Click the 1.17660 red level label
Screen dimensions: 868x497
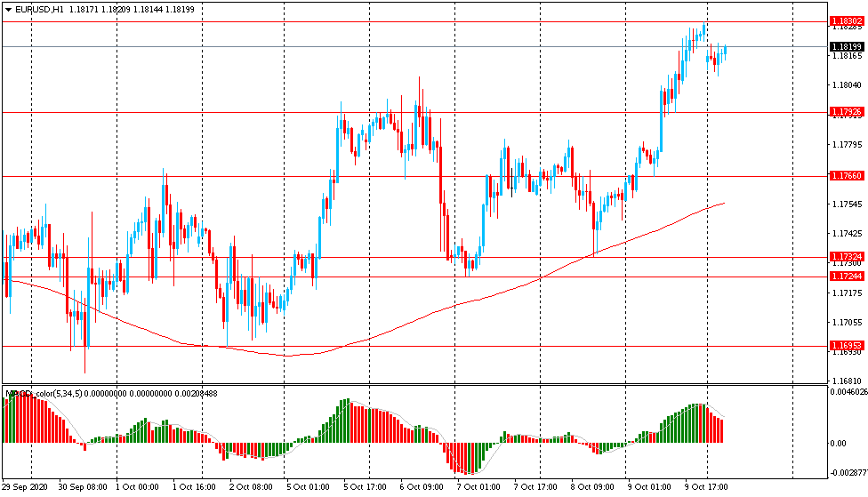coord(846,176)
